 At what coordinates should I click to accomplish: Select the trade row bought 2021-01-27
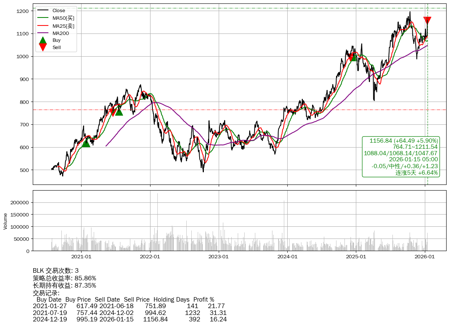[x=129, y=306]
